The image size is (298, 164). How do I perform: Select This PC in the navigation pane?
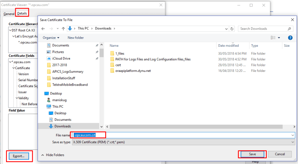57,106
